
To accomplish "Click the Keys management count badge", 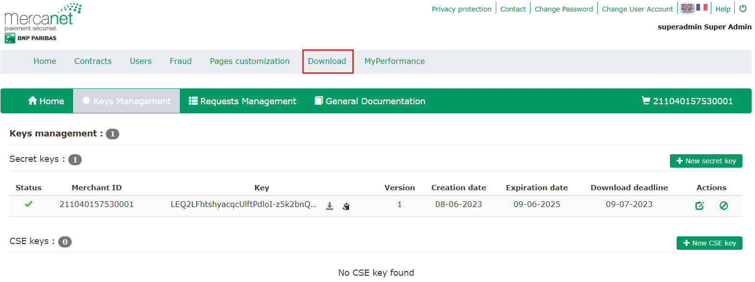I will coord(113,134).
